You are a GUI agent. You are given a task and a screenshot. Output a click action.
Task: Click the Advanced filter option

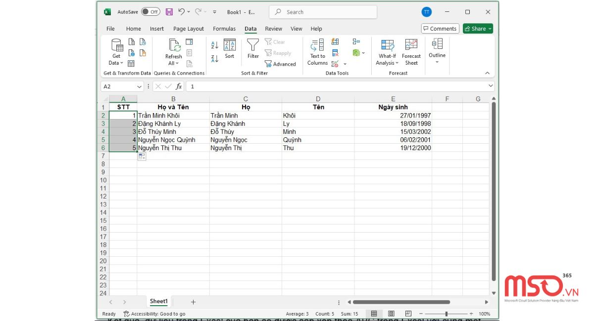[280, 64]
